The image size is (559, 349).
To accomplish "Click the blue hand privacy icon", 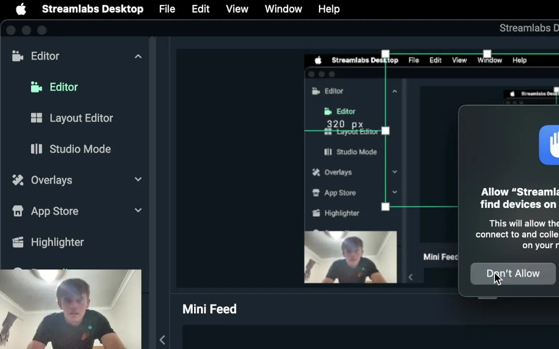I will coord(549,145).
